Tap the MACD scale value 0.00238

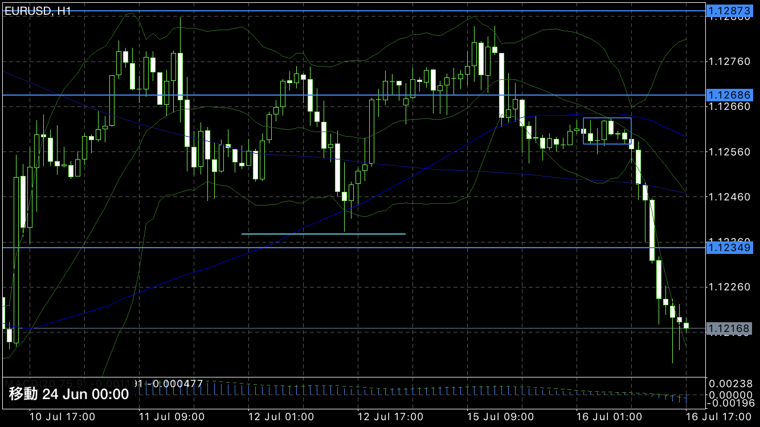731,384
